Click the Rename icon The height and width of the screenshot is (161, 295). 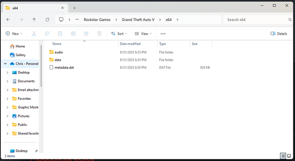tap(73, 33)
